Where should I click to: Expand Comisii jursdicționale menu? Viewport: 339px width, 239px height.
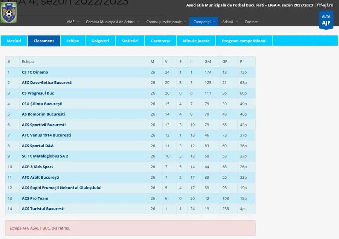pos(166,22)
